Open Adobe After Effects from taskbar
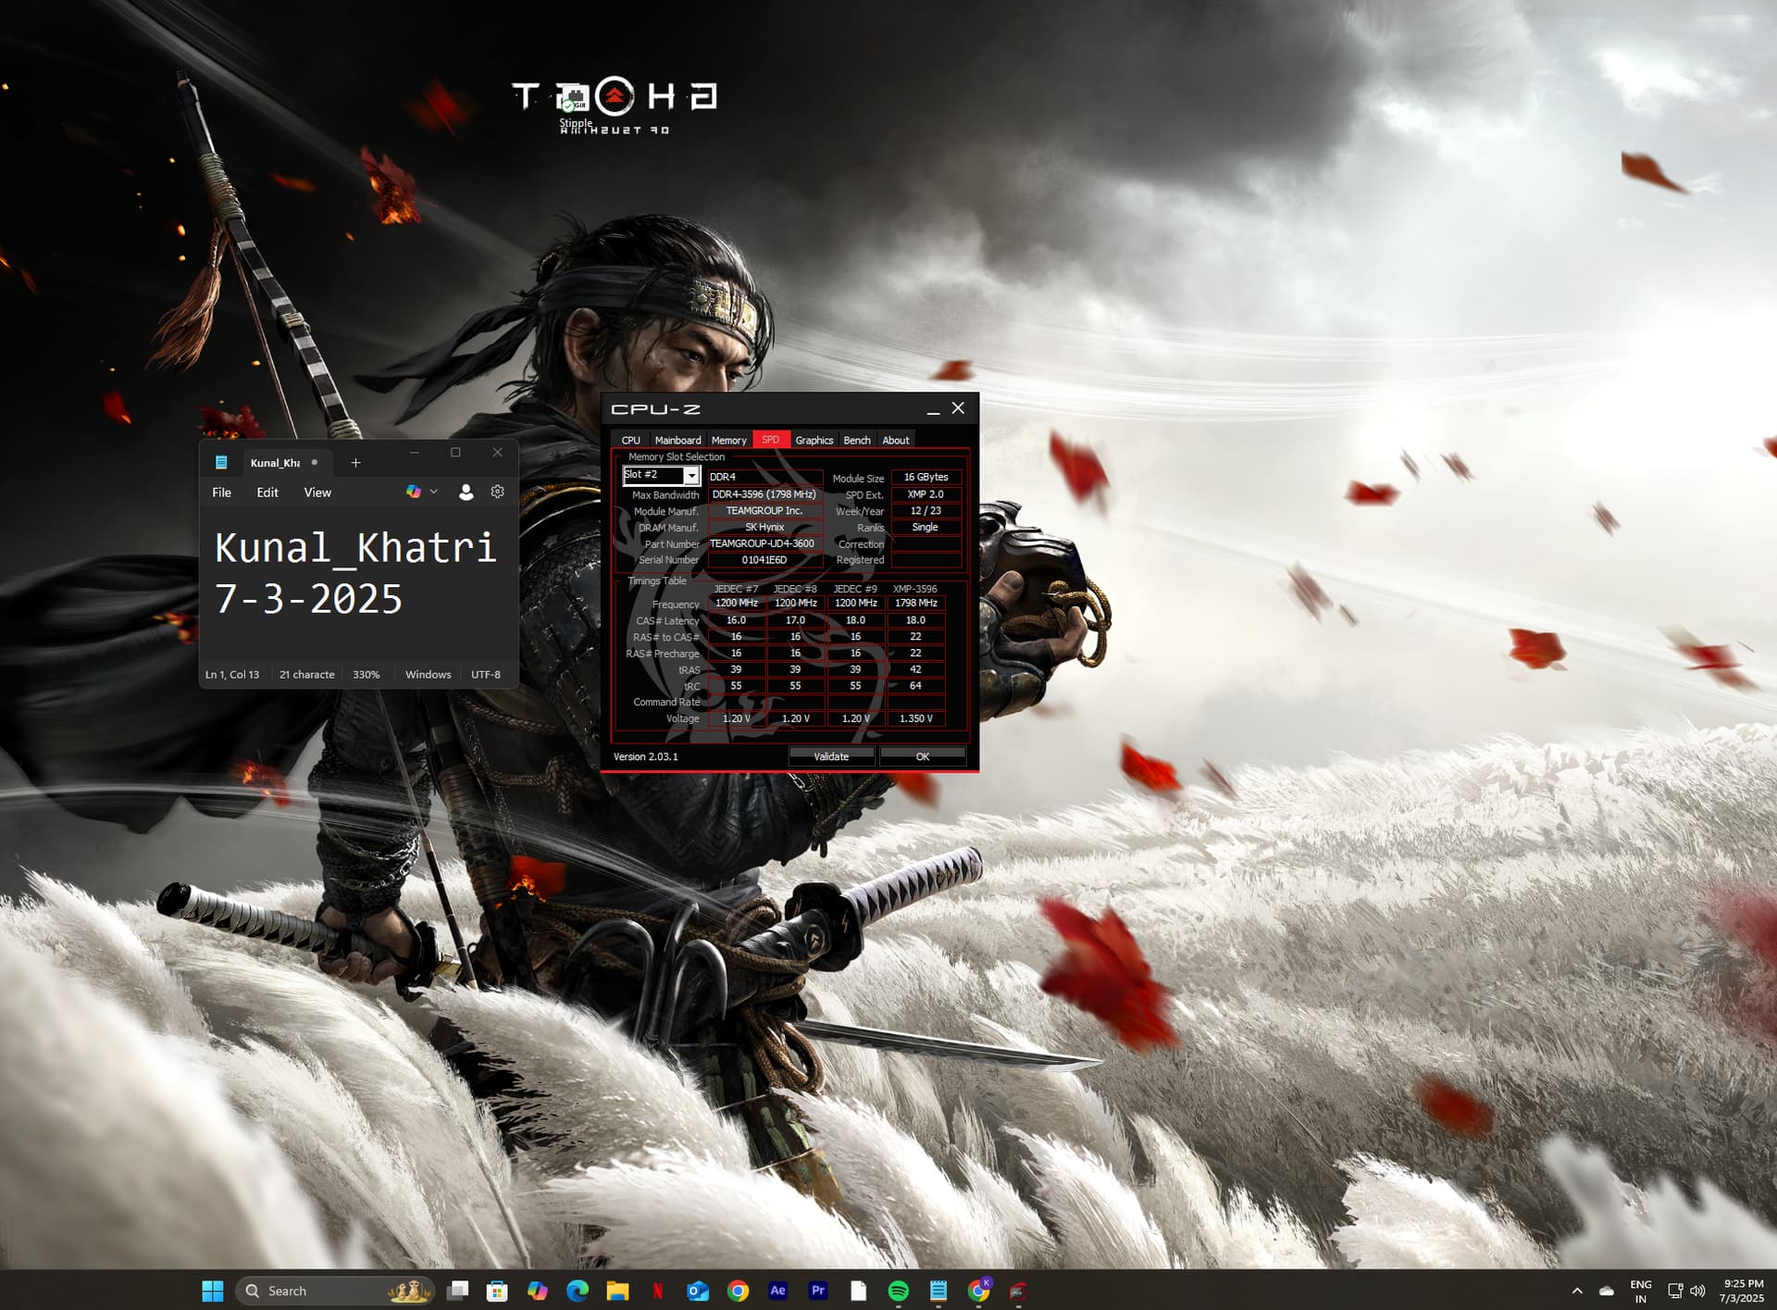Viewport: 1777px width, 1310px height. (777, 1291)
